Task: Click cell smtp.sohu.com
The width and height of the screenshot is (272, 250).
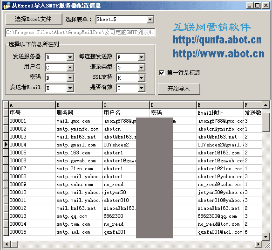Action: [79, 184]
